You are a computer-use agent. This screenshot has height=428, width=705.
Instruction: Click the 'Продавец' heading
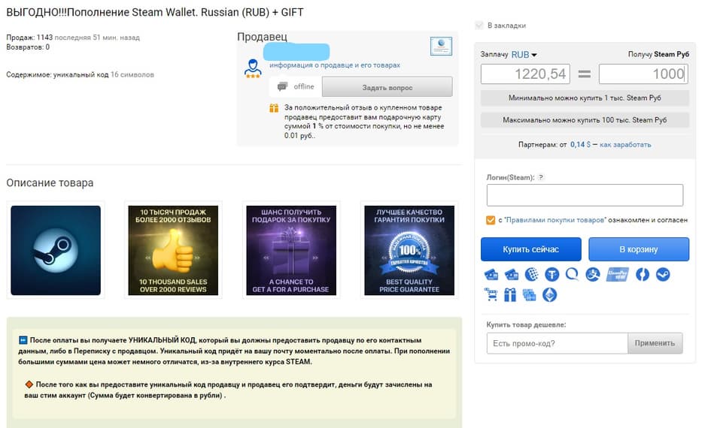tap(262, 37)
